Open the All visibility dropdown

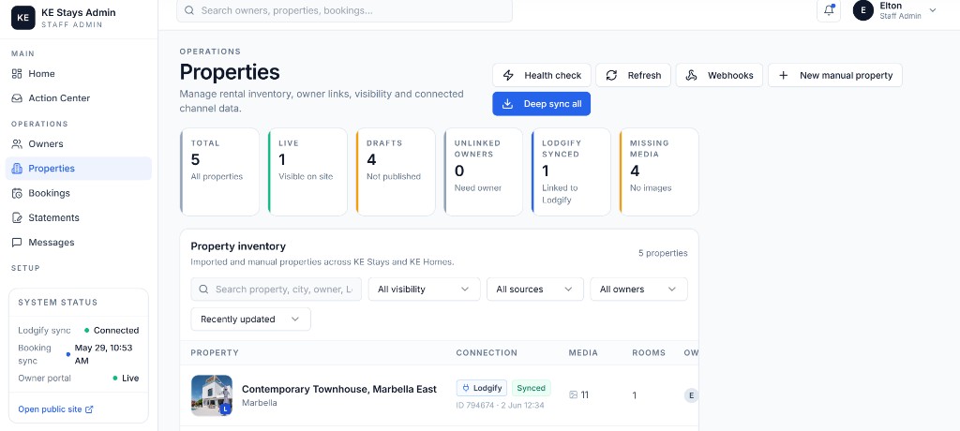(425, 289)
